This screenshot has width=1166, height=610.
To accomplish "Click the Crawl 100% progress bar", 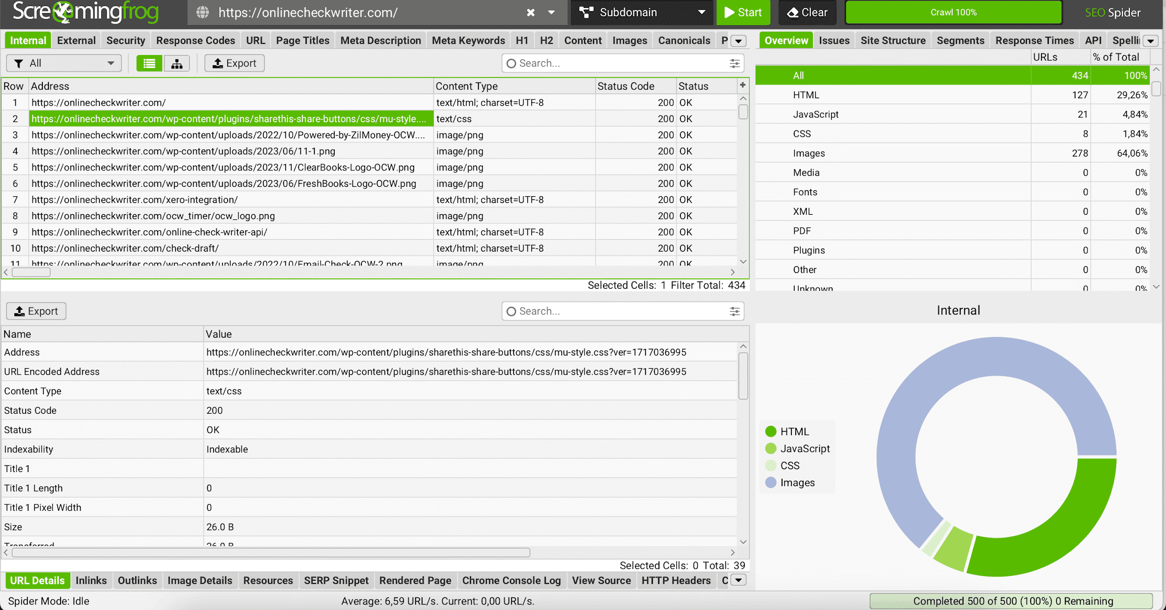I will coord(953,13).
